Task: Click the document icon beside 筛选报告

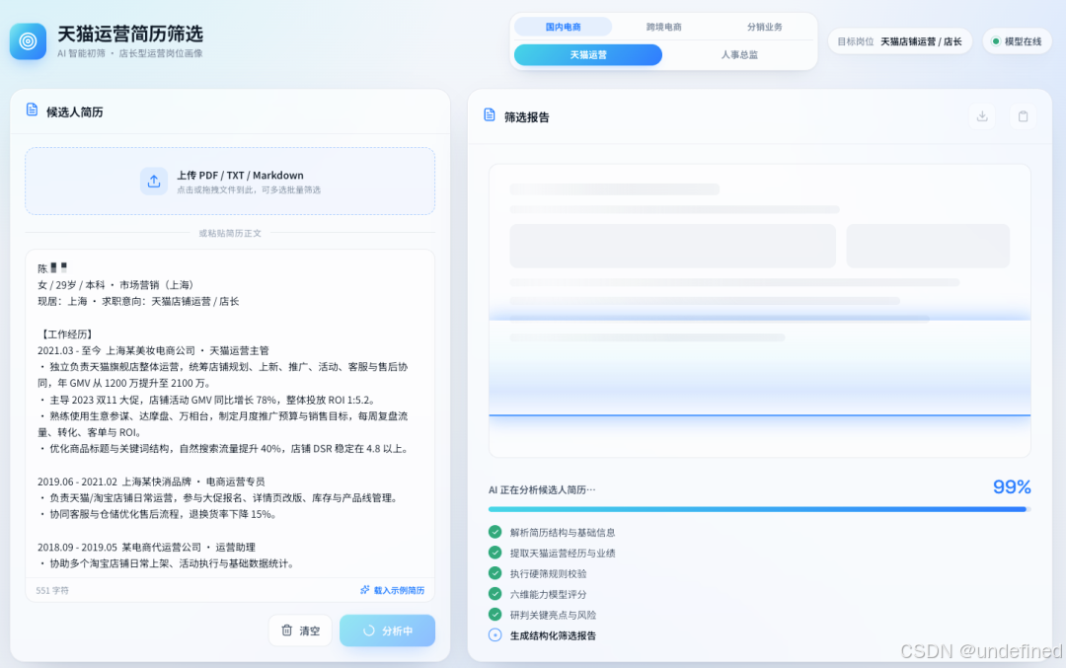Action: click(490, 114)
